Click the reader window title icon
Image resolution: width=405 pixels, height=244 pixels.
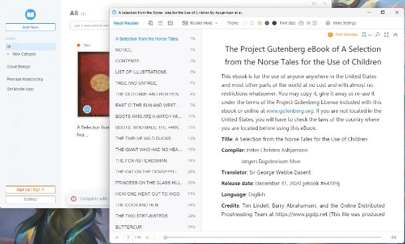(x=114, y=12)
